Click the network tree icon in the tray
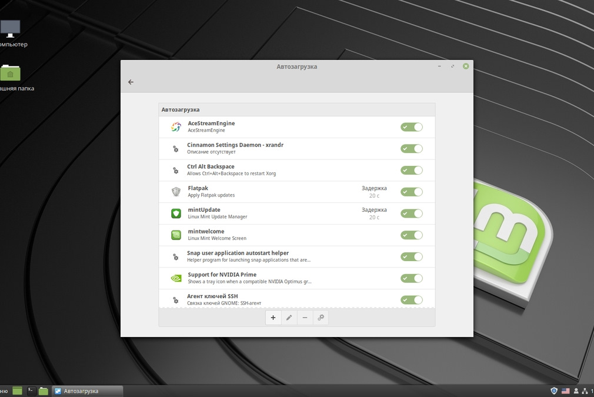This screenshot has height=397, width=594. click(x=585, y=391)
